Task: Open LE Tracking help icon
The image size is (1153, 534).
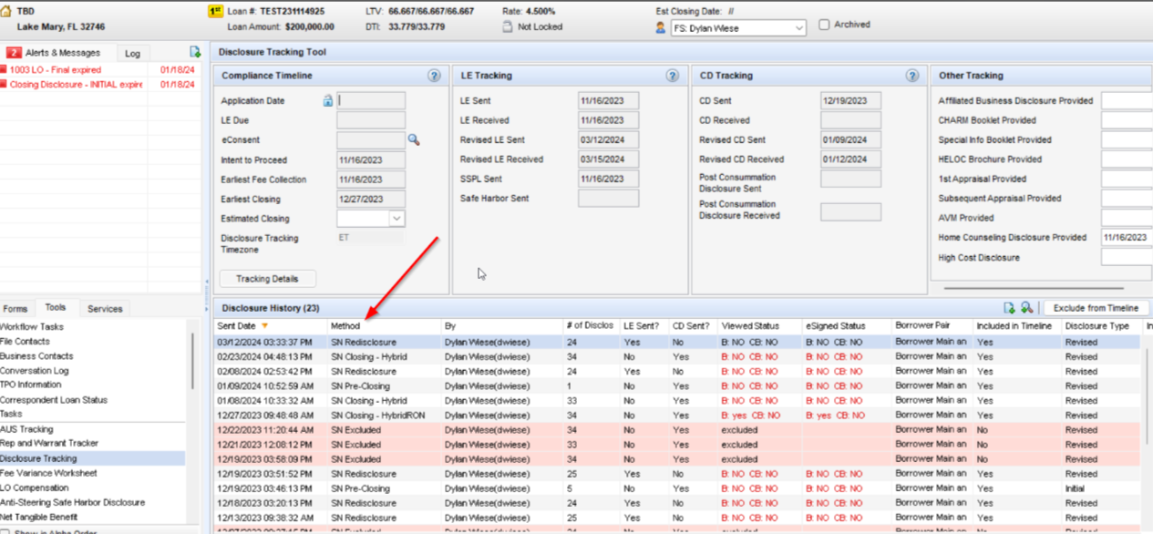Action: coord(673,77)
